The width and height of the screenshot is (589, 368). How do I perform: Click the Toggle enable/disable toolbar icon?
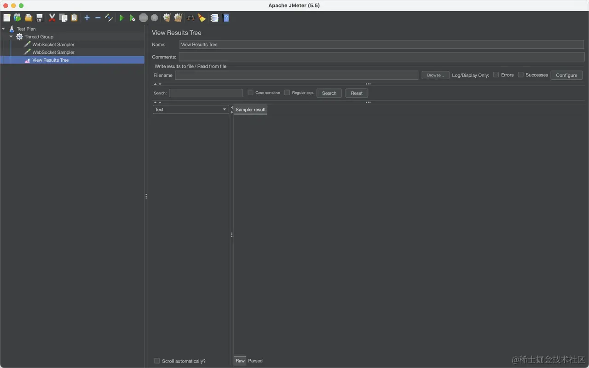pos(109,18)
